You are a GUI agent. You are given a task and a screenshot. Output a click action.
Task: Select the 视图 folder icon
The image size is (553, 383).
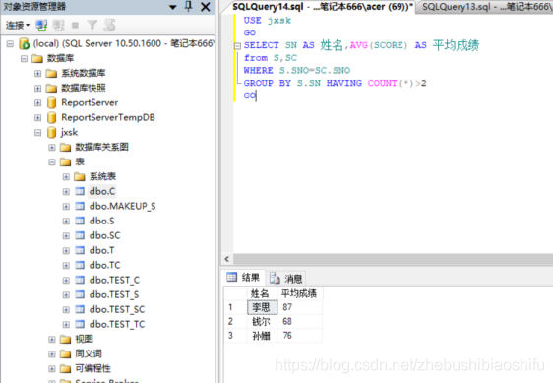65,340
